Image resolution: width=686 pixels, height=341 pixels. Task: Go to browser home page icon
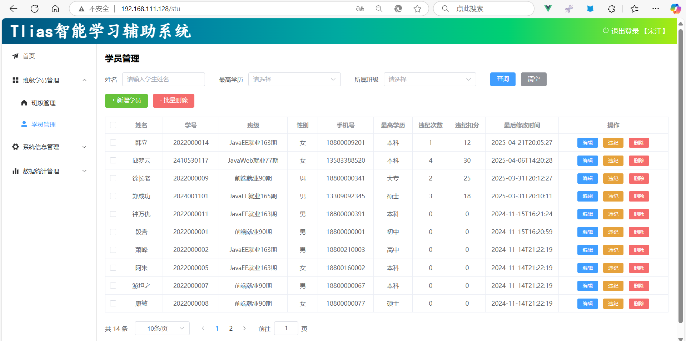tap(55, 9)
